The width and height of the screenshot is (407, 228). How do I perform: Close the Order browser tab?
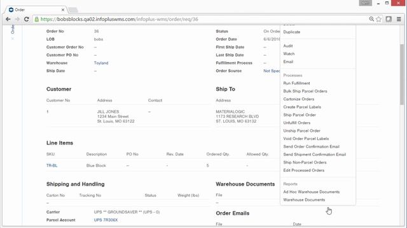pos(63,10)
